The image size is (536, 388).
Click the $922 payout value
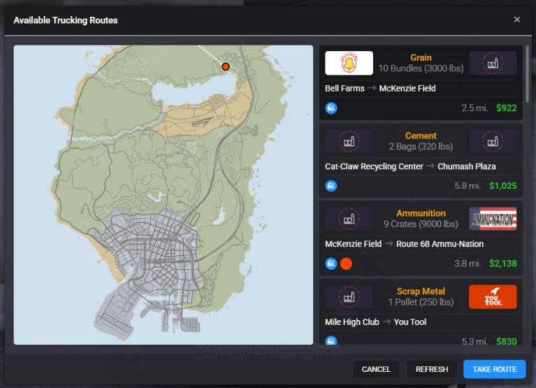coord(506,108)
